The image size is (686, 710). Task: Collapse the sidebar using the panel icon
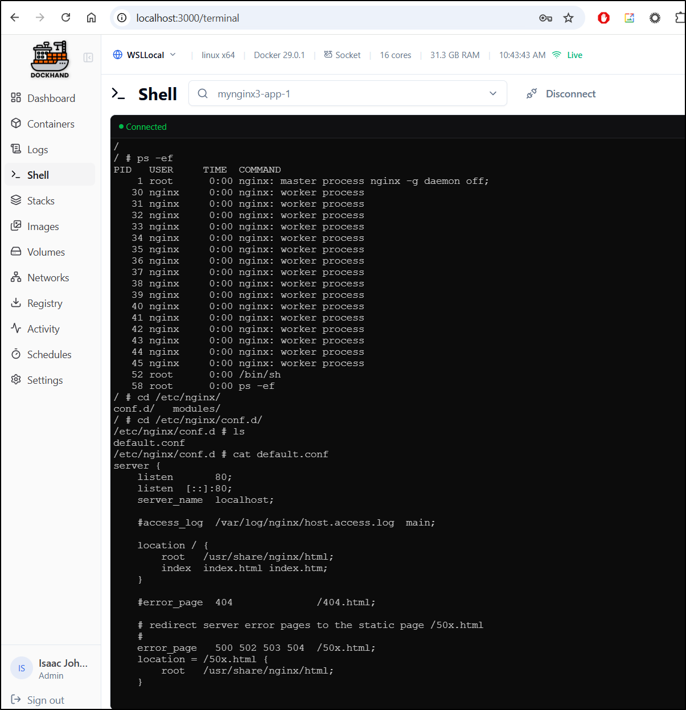click(88, 58)
